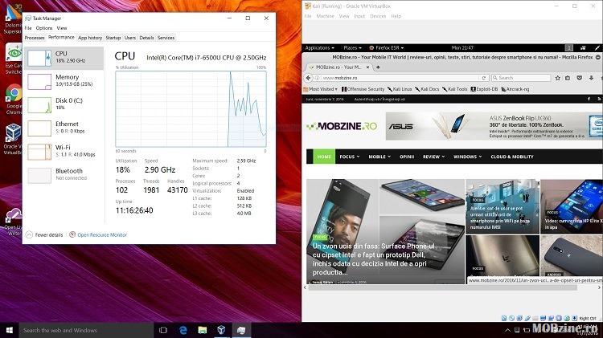This screenshot has height=338, width=603.
Task: Expand Kali Places menu
Action: pyautogui.click(x=352, y=48)
